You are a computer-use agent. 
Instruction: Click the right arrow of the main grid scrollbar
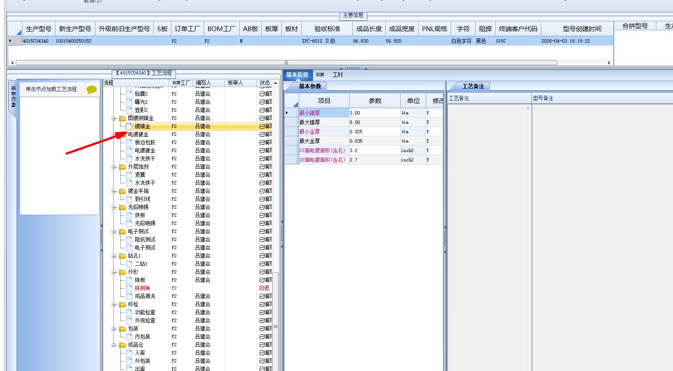(609, 63)
